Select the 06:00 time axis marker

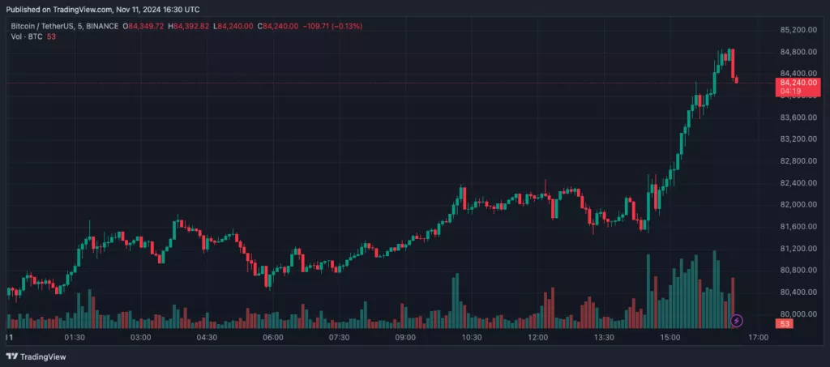[272, 337]
